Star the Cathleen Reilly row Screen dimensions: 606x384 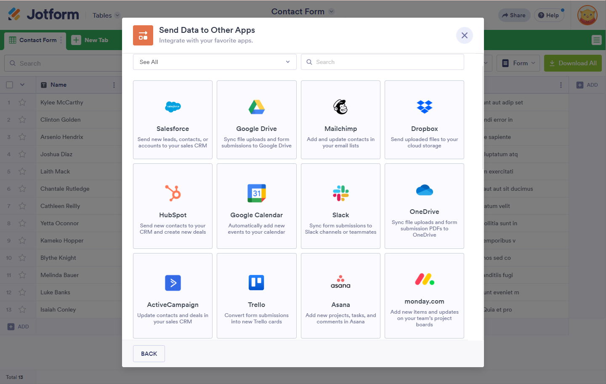click(x=22, y=206)
